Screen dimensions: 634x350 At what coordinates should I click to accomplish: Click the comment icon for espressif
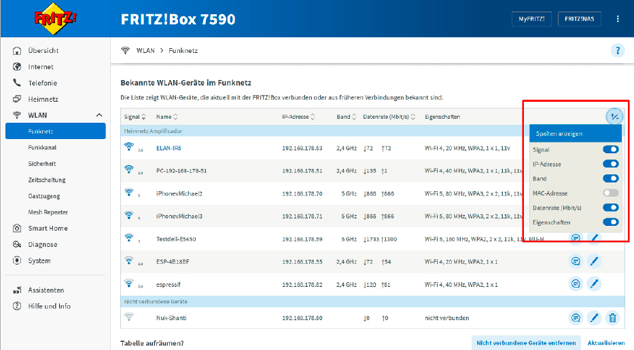576,284
